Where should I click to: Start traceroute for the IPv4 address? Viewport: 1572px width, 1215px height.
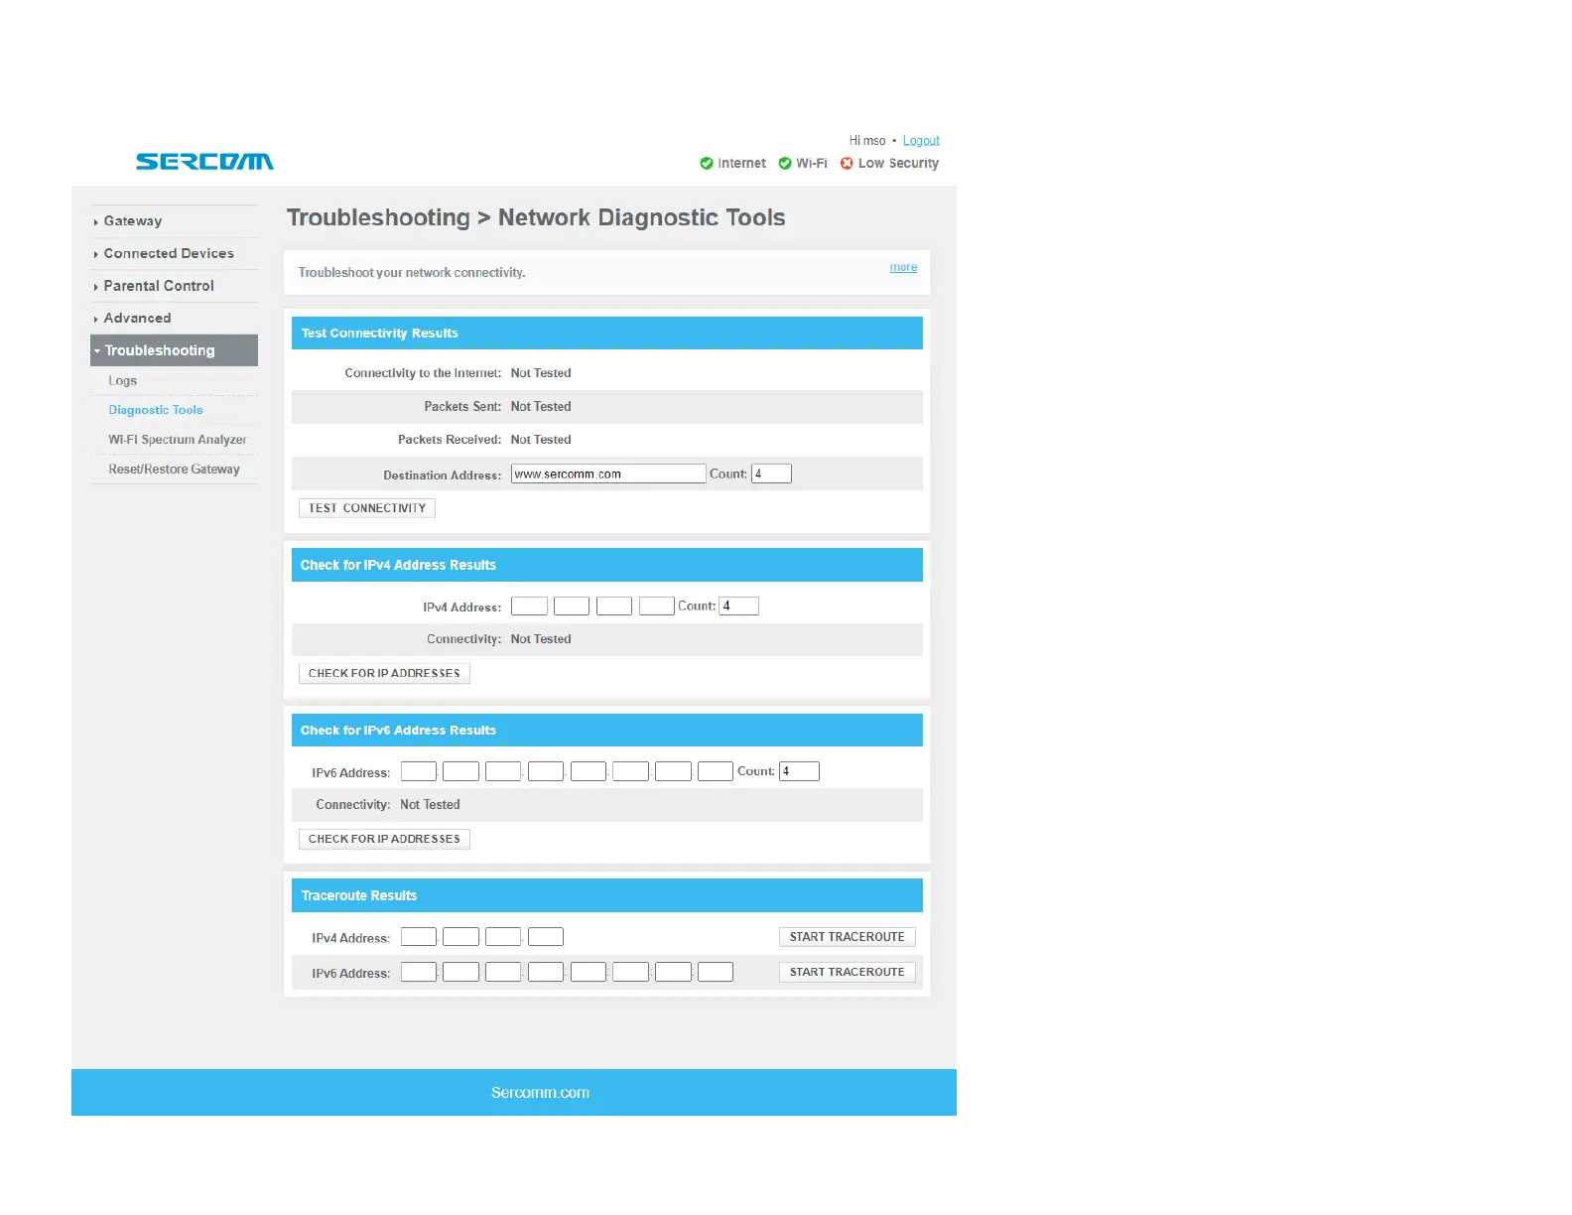click(x=848, y=937)
